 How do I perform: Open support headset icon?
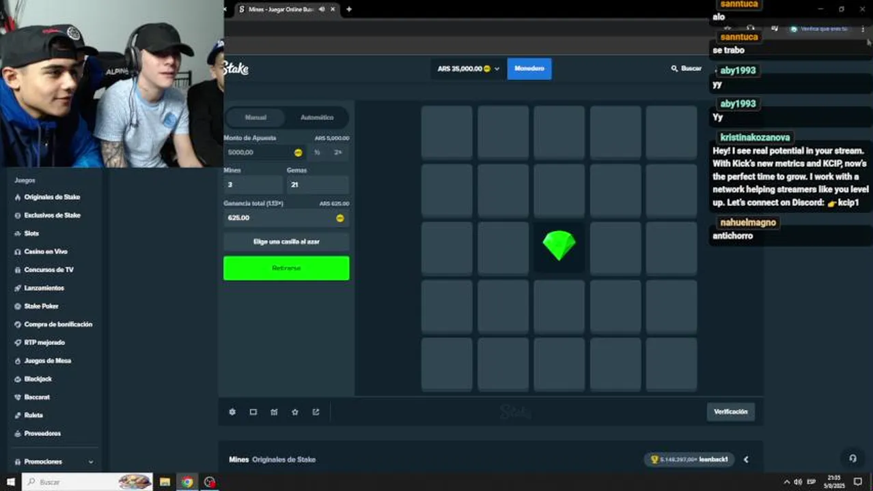(x=853, y=458)
